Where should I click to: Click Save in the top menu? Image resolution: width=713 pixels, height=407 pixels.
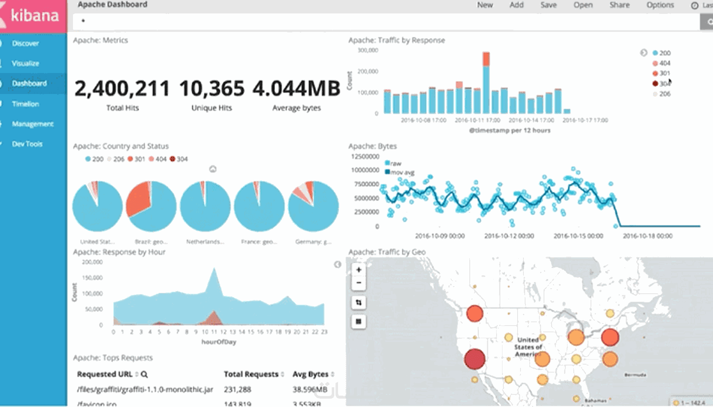tap(548, 5)
